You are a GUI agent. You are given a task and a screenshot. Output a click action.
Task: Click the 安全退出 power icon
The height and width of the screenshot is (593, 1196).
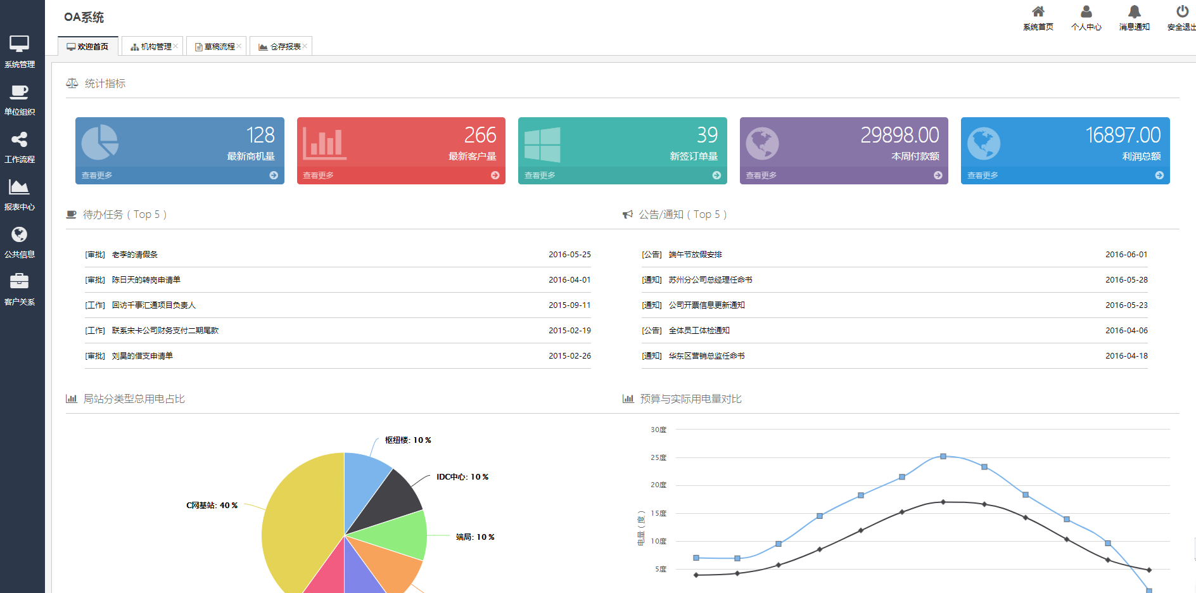click(x=1182, y=12)
